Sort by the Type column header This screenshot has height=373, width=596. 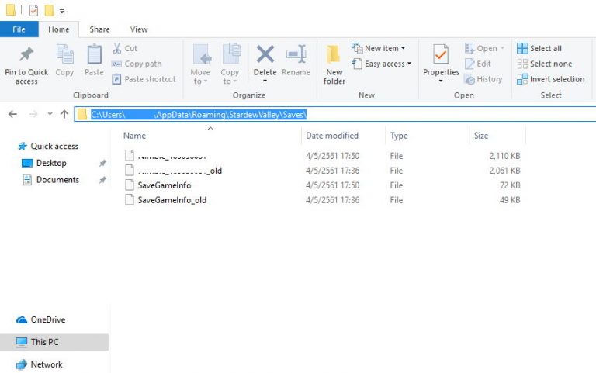[x=399, y=136]
